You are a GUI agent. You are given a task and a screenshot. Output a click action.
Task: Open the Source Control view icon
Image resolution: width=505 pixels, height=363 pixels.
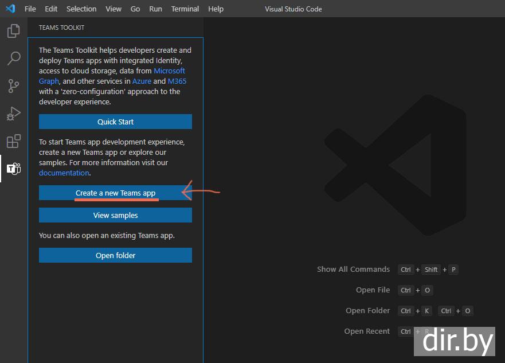(x=13, y=86)
